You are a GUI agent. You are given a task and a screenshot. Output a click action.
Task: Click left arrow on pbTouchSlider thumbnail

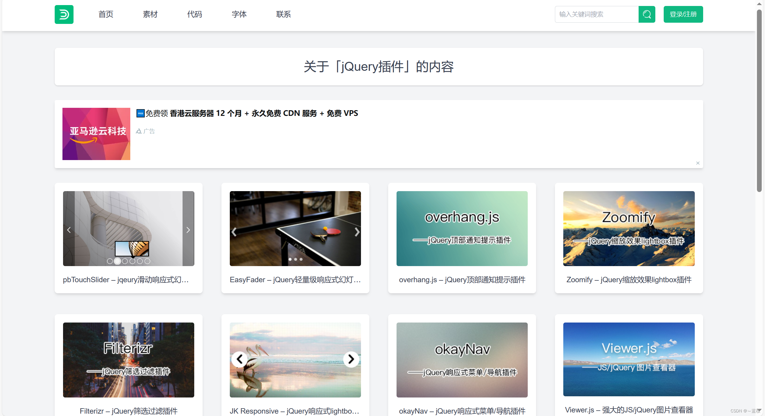(69, 230)
